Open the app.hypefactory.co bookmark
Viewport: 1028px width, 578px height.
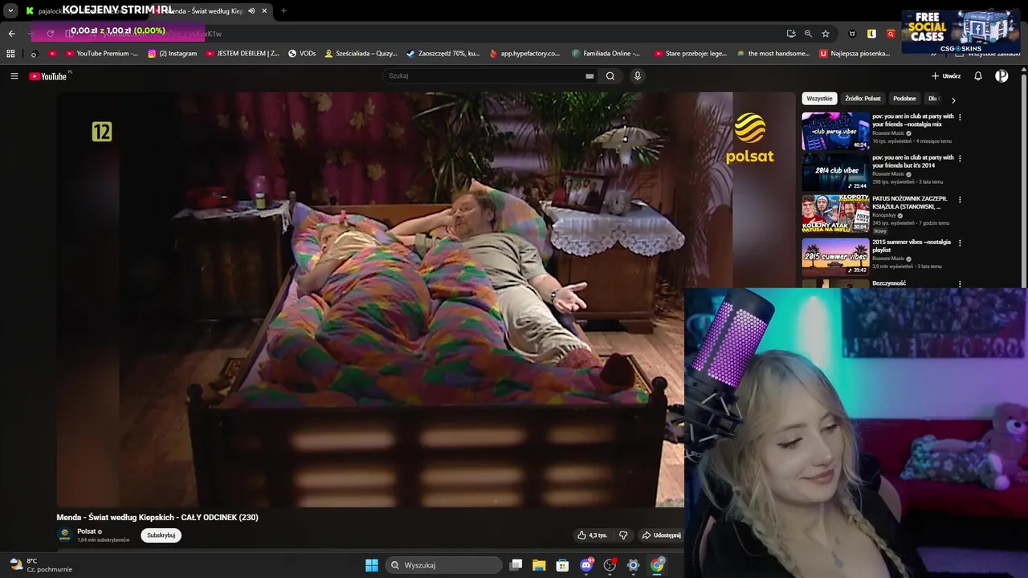[x=524, y=54]
